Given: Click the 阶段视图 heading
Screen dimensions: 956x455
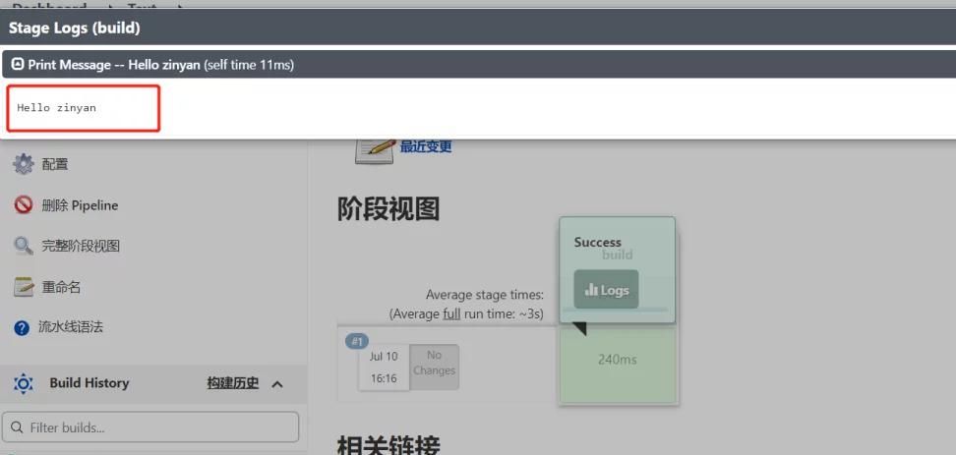Looking at the screenshot, I should 388,209.
